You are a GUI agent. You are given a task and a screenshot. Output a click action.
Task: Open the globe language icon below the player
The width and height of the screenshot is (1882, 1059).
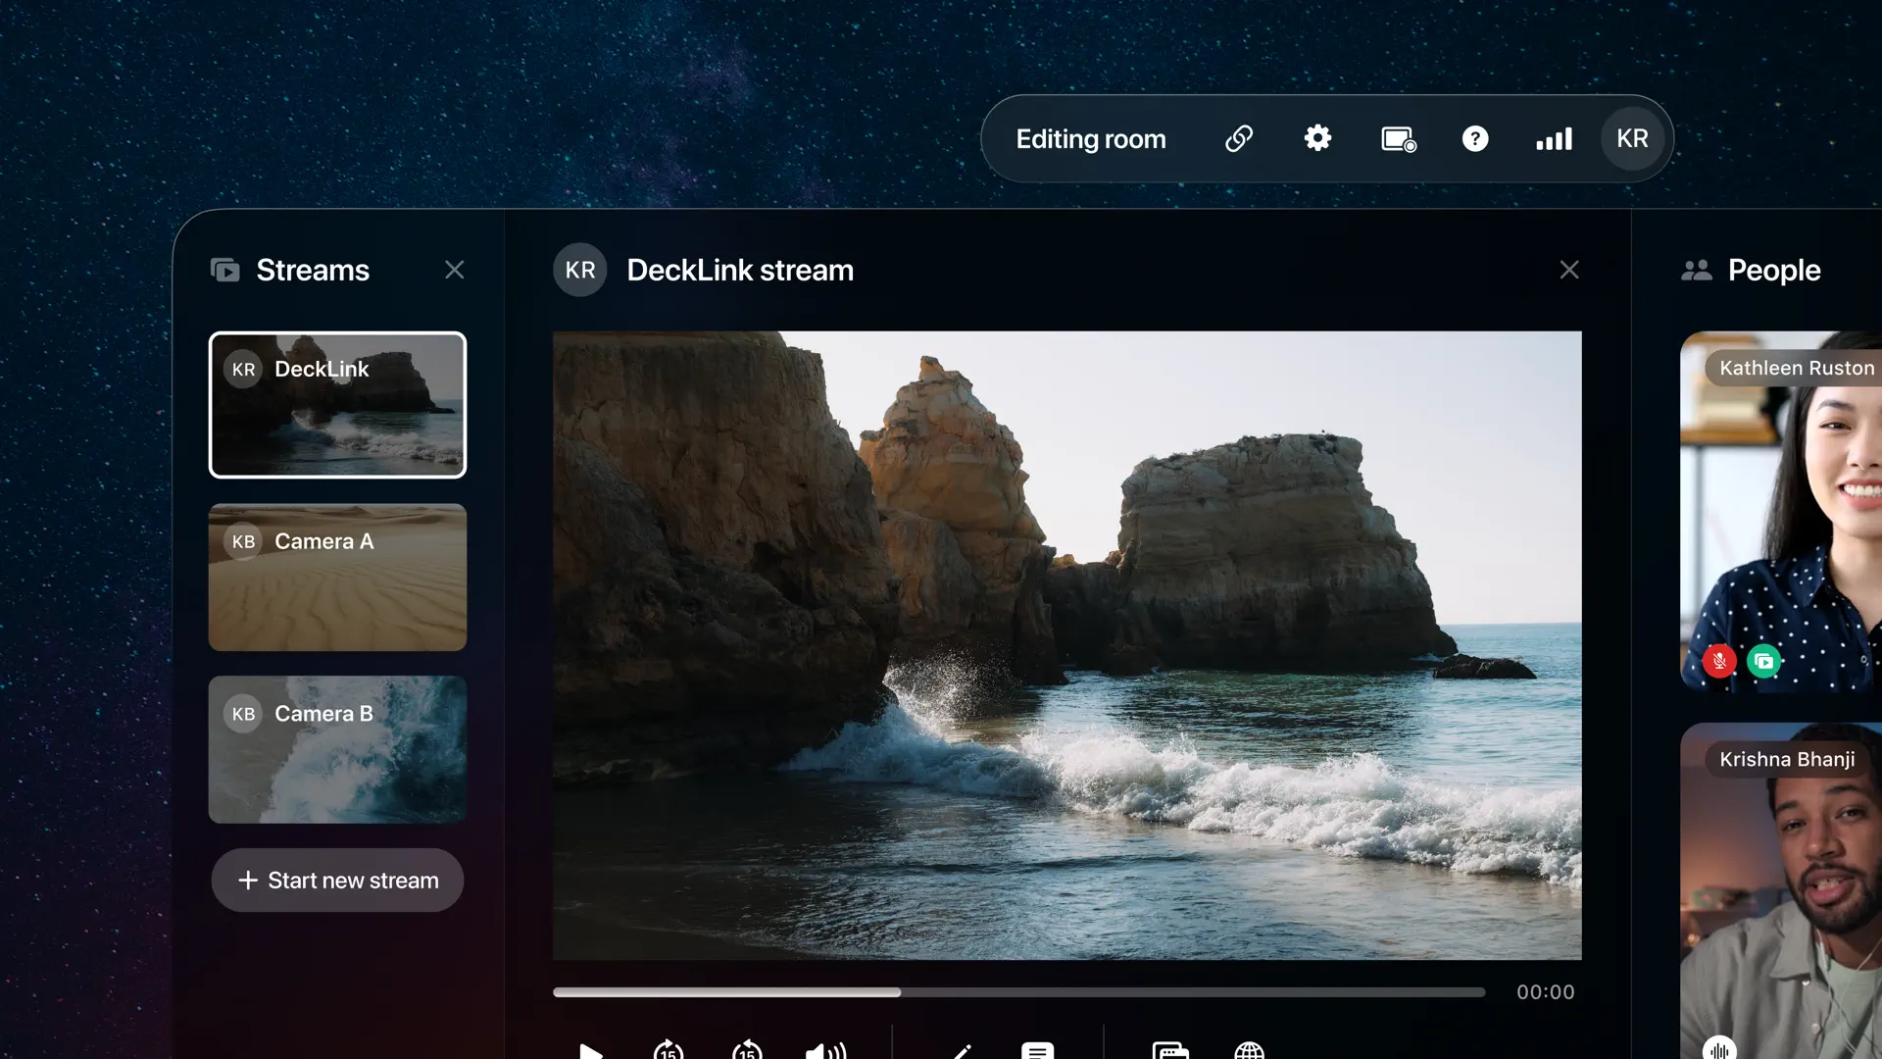click(1251, 1051)
